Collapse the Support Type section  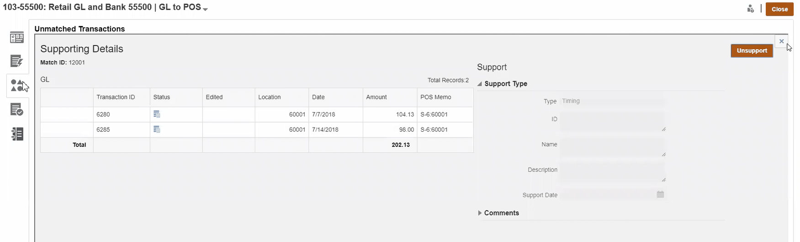click(x=480, y=84)
